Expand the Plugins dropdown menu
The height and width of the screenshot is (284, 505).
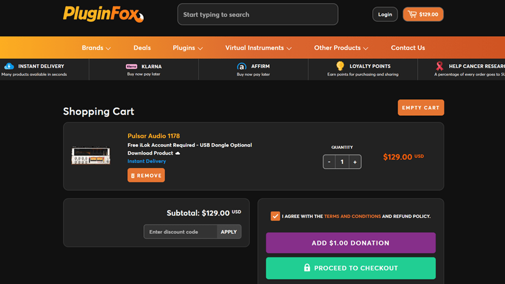point(188,48)
